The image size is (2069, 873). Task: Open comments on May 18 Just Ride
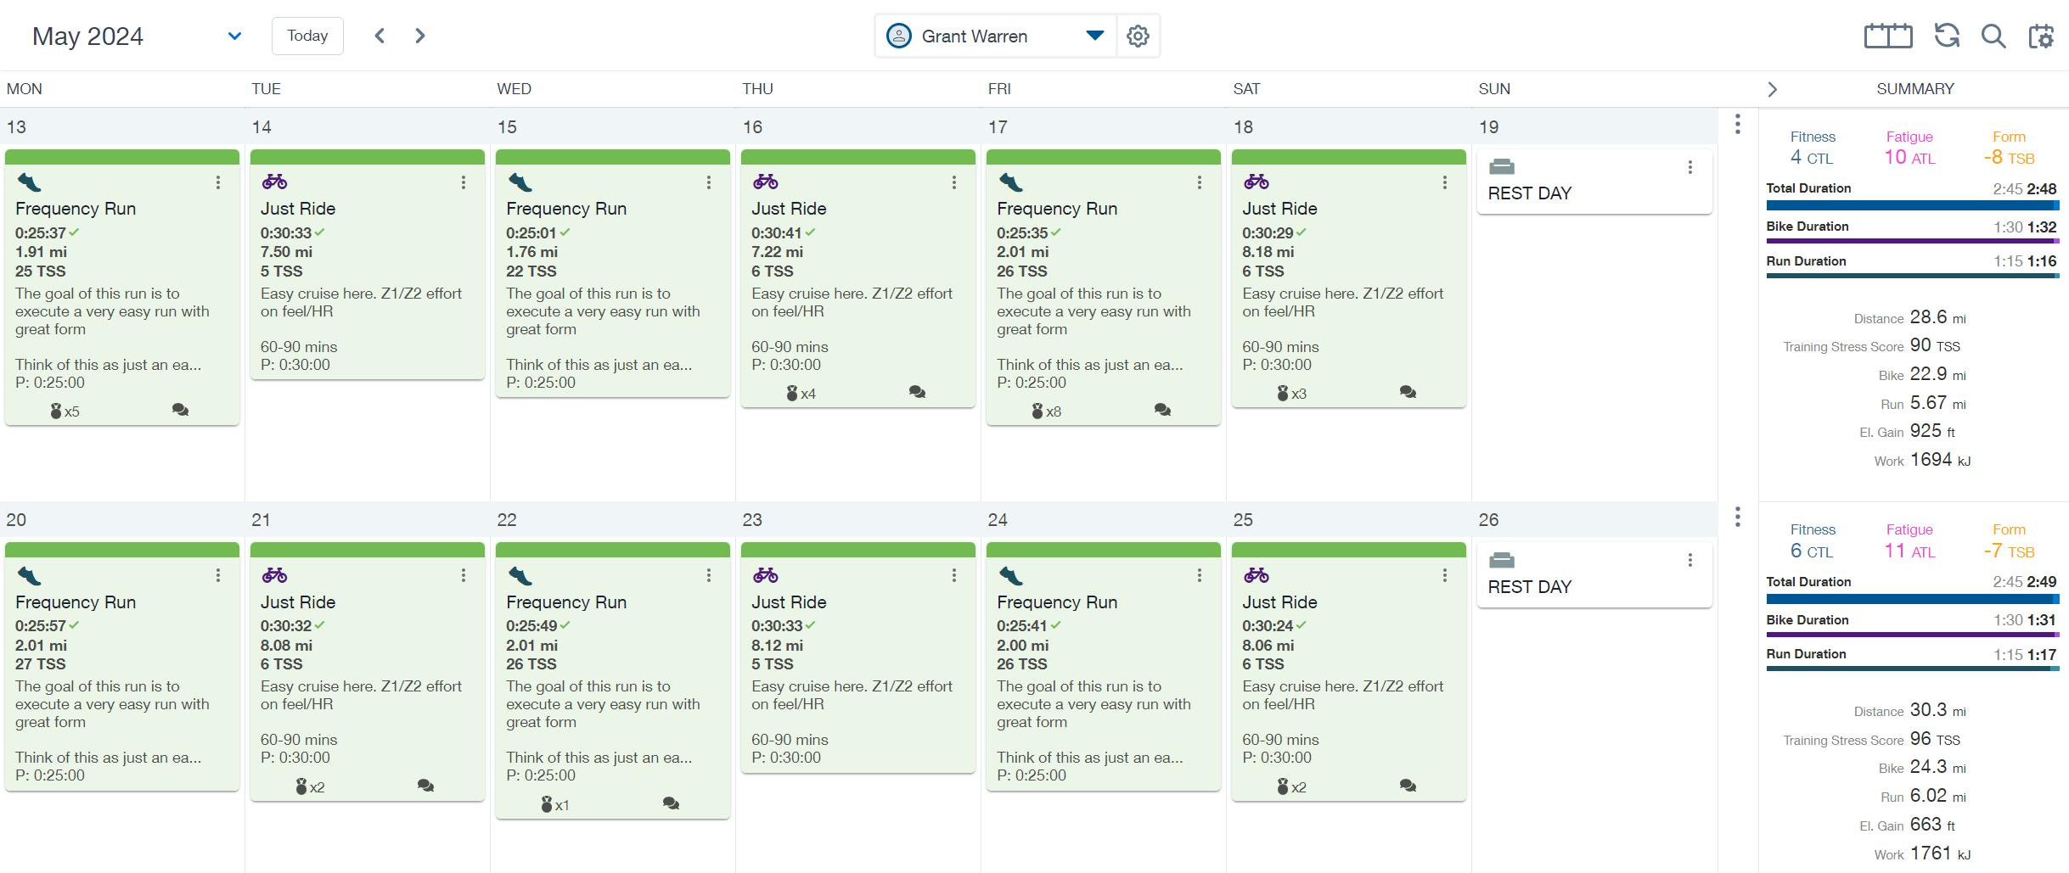1408,392
